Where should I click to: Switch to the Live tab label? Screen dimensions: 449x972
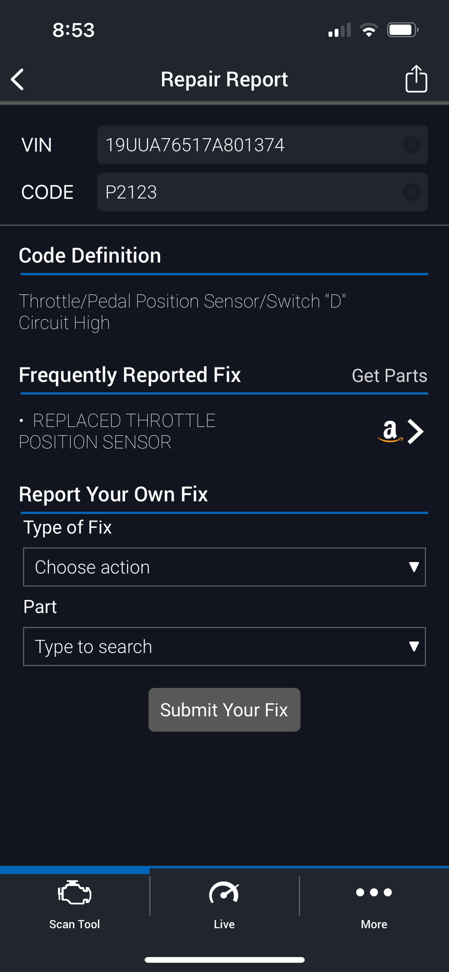224,924
